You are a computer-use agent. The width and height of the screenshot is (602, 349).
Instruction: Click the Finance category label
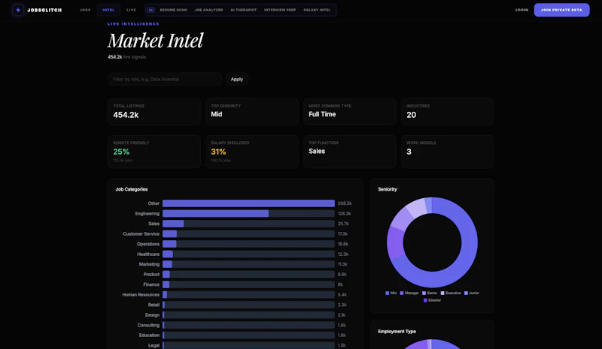tap(151, 284)
